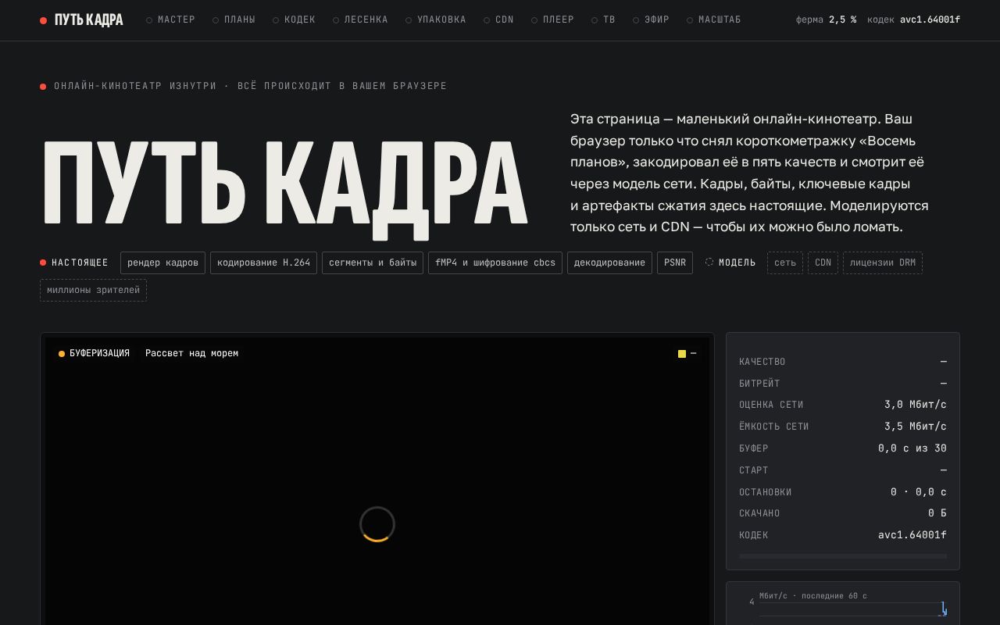Click the header codec value avc1.64001f
The height and width of the screenshot is (625, 1000).
[930, 20]
